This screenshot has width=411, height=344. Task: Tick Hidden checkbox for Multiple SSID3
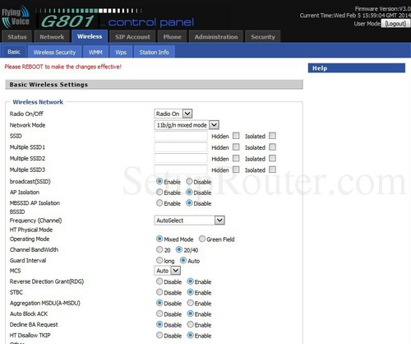click(236, 170)
